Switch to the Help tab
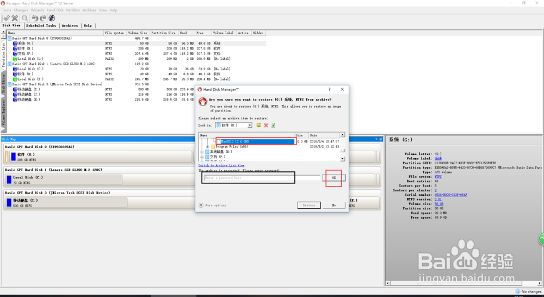Image resolution: width=544 pixels, height=297 pixels. tap(88, 26)
